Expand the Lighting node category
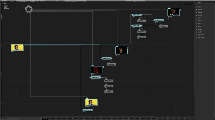The width and height of the screenshot is (215, 120). 200,17
